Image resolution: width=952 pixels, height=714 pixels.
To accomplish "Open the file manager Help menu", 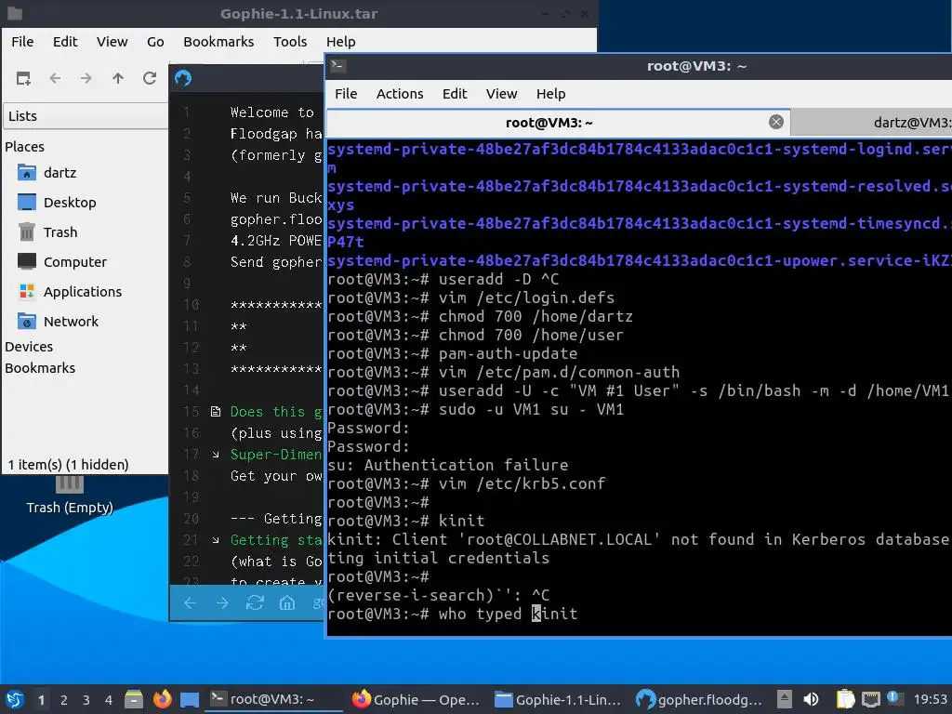I will (x=340, y=41).
